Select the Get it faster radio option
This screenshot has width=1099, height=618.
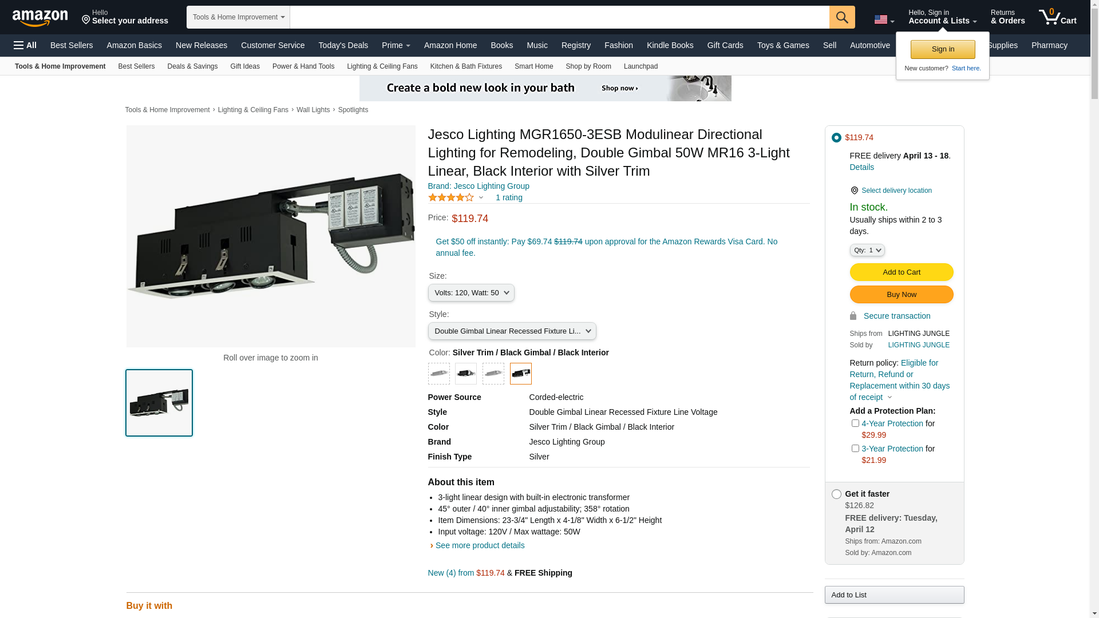[x=836, y=494]
